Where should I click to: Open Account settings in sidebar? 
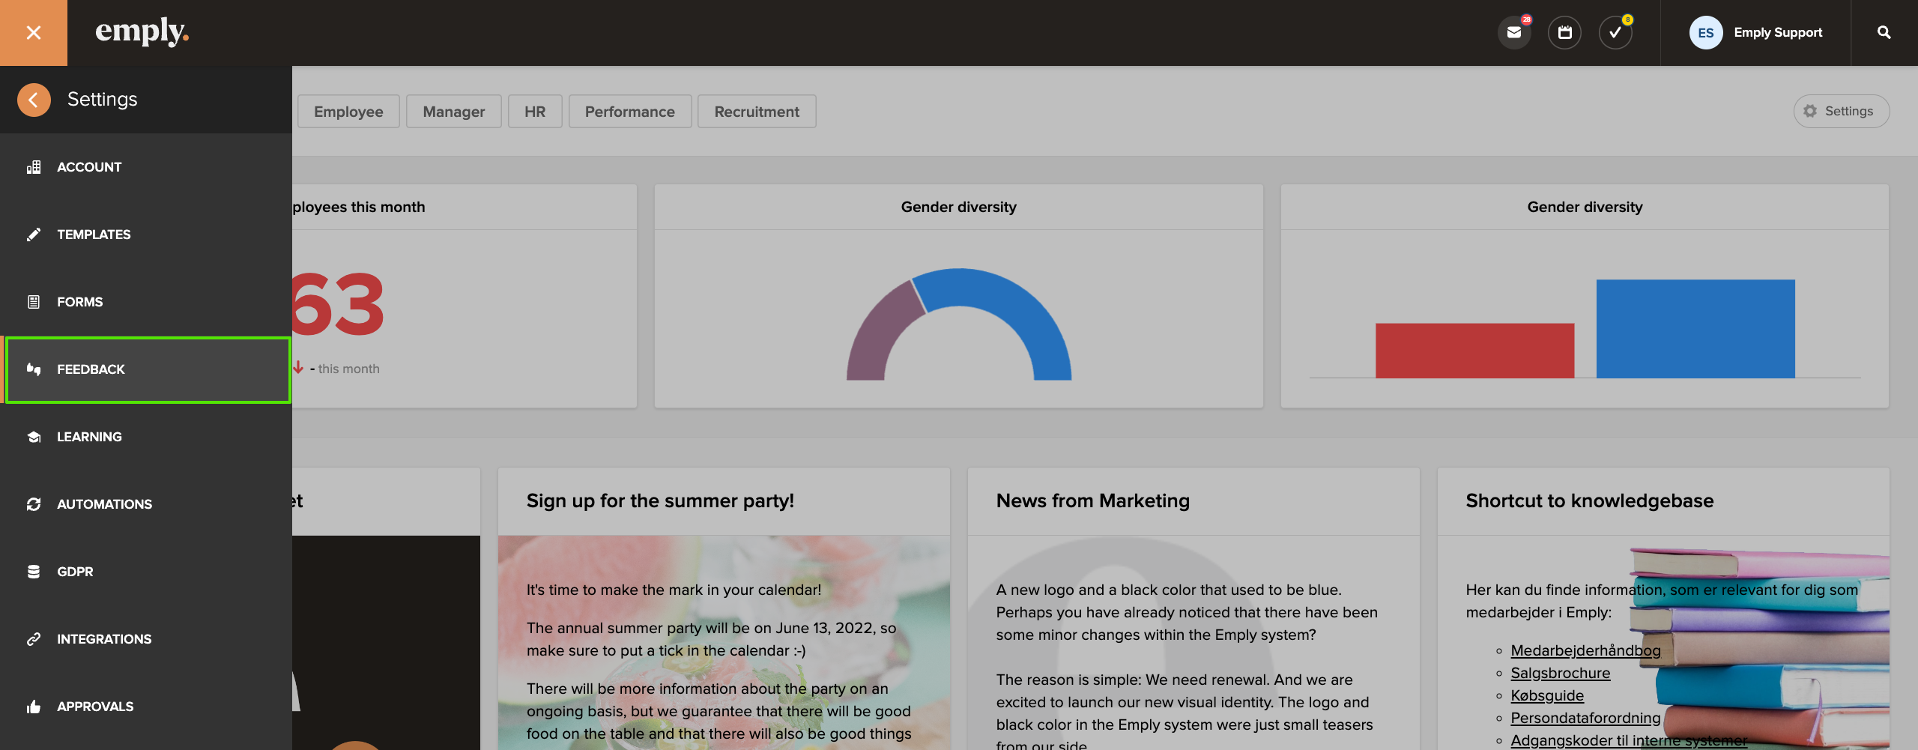point(89,167)
